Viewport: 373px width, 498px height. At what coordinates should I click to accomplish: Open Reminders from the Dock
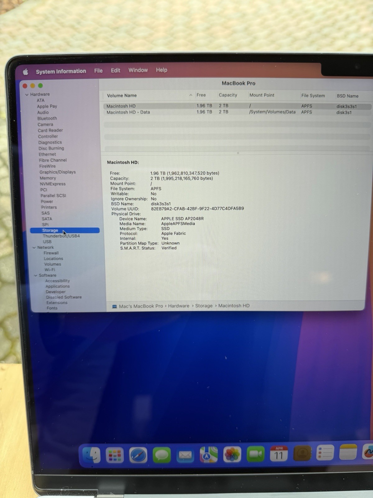click(325, 453)
